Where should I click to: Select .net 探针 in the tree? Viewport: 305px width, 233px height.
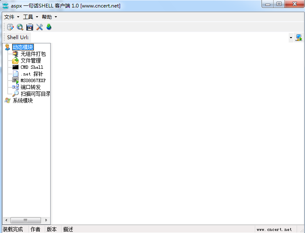pos(32,74)
